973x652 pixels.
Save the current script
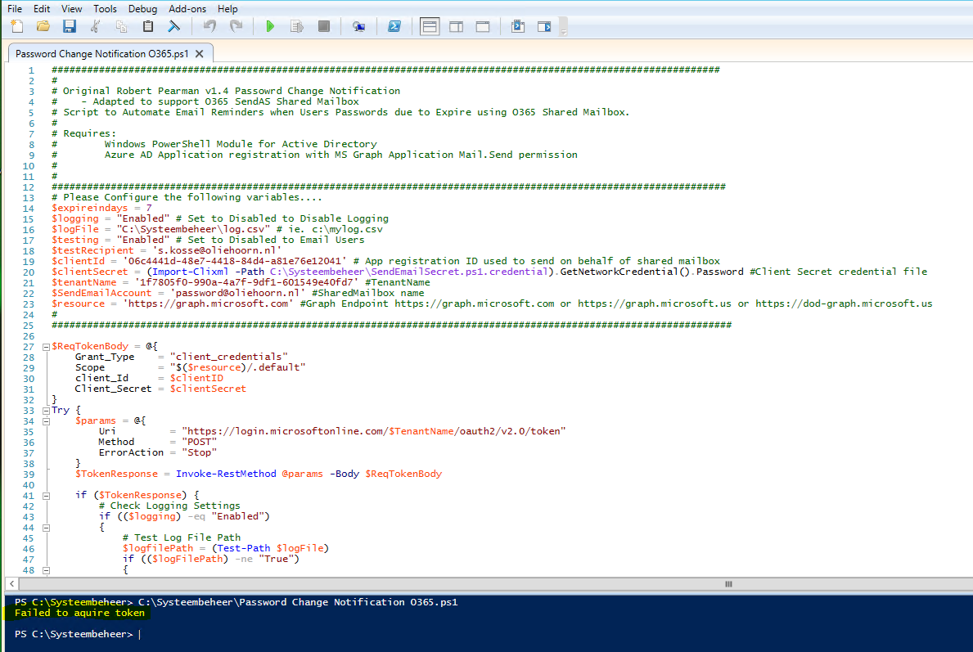(x=69, y=26)
